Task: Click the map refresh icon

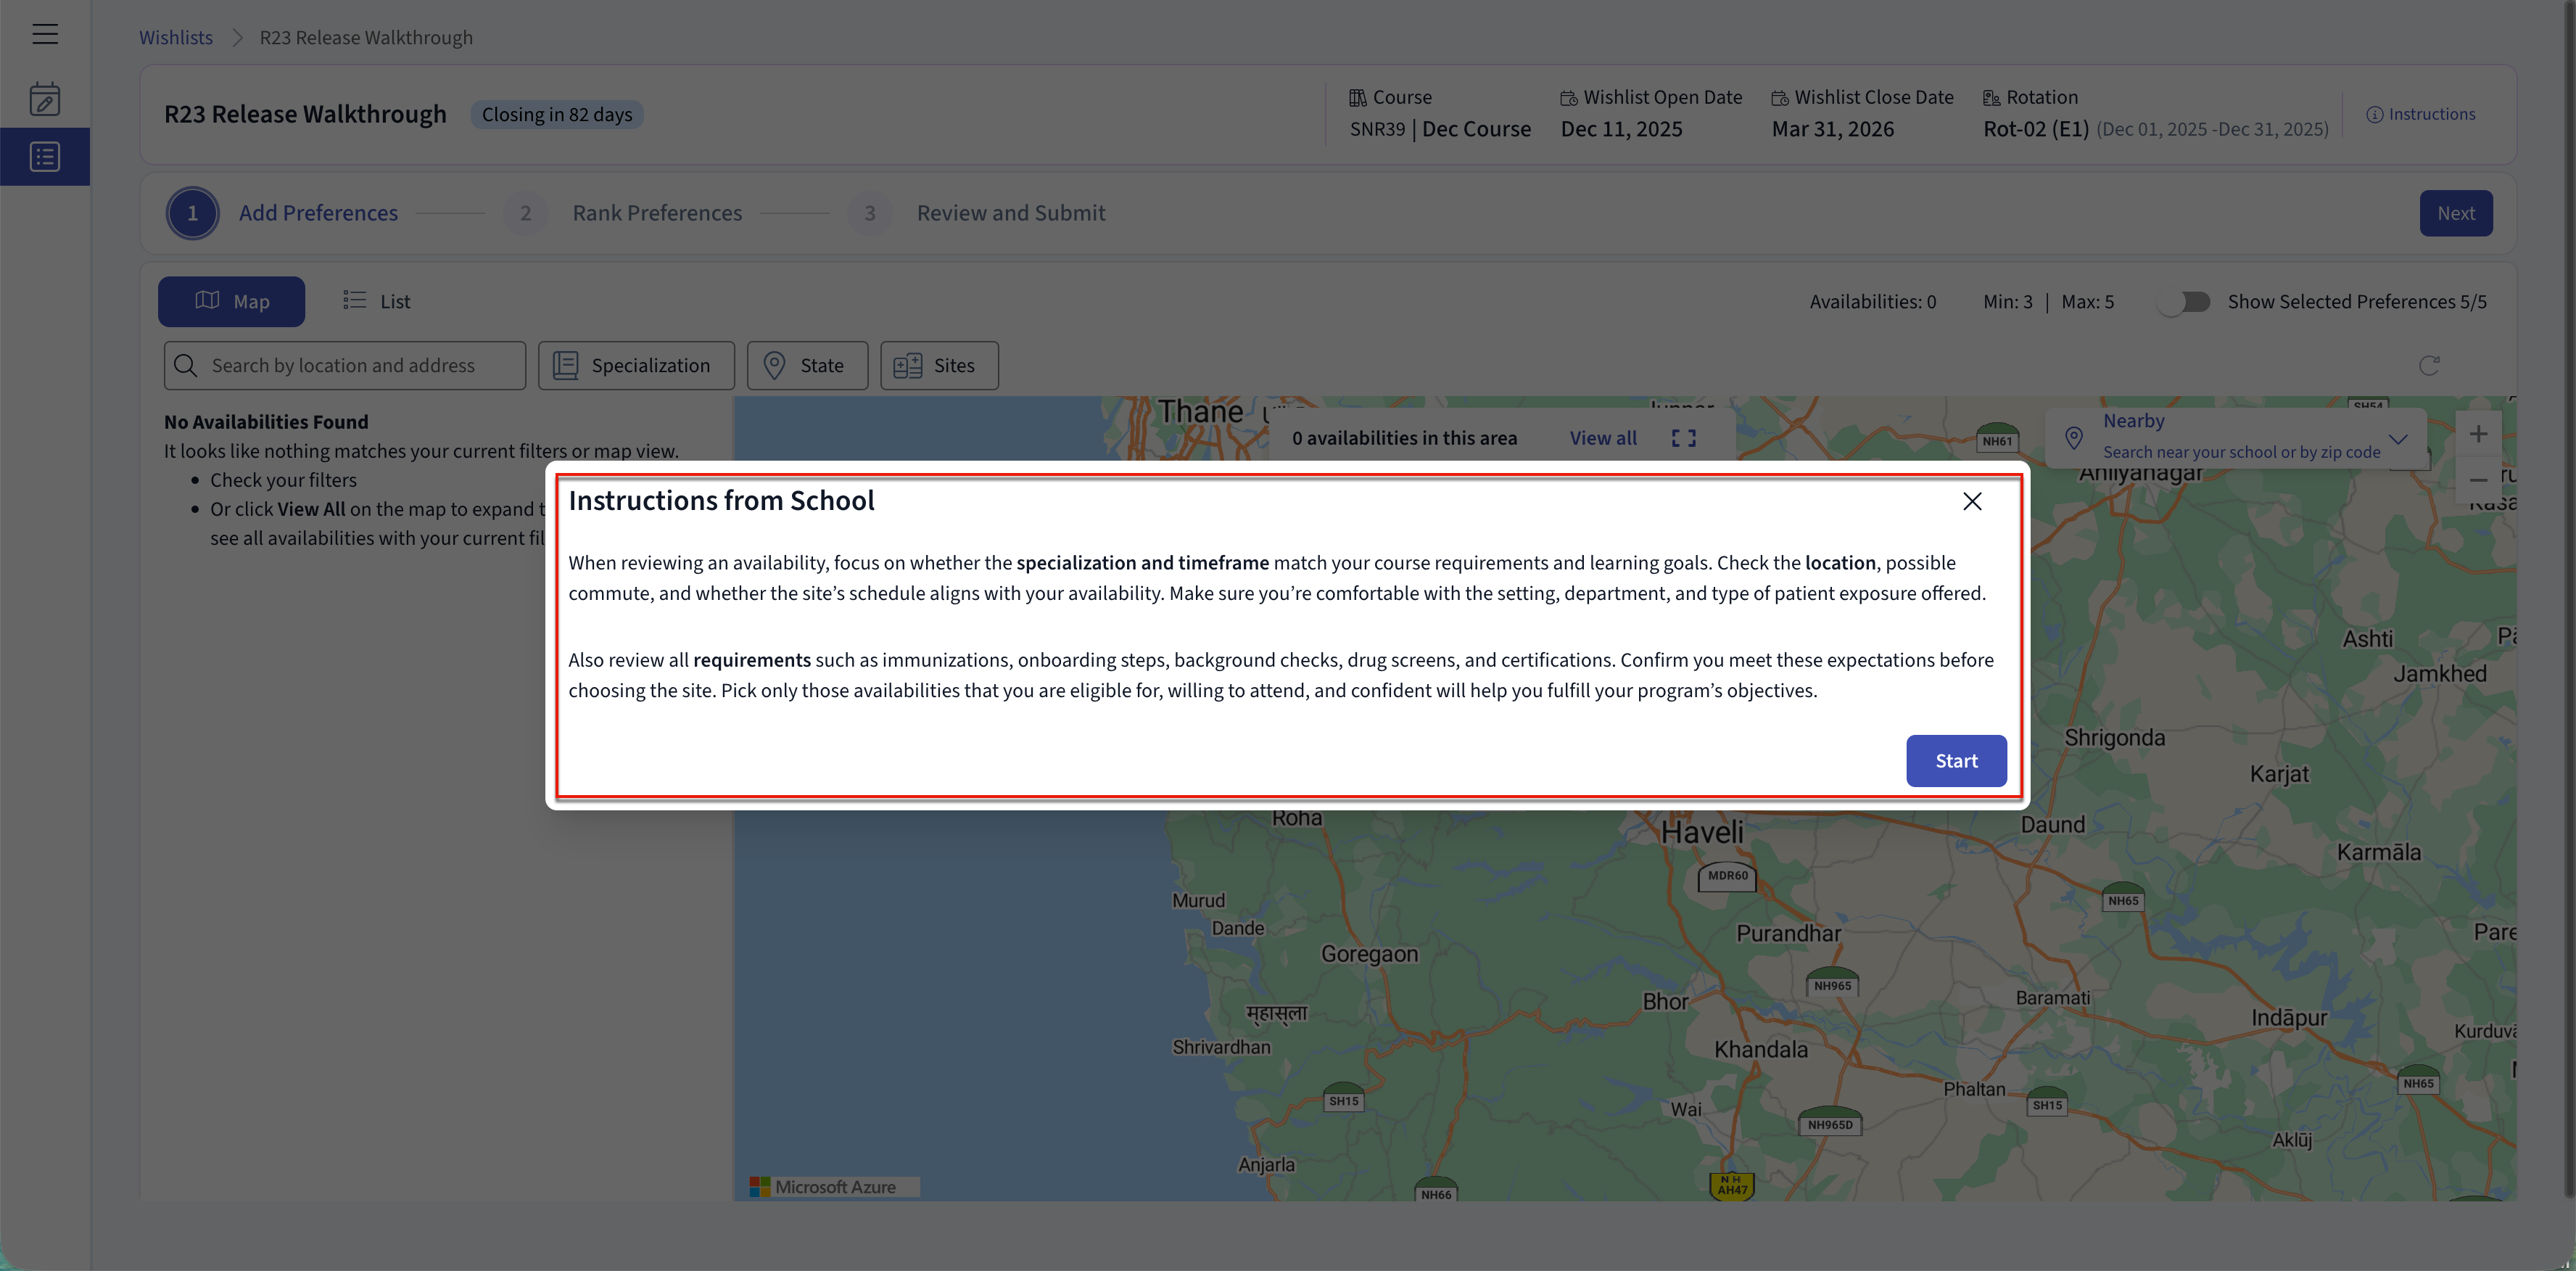Action: point(2429,366)
